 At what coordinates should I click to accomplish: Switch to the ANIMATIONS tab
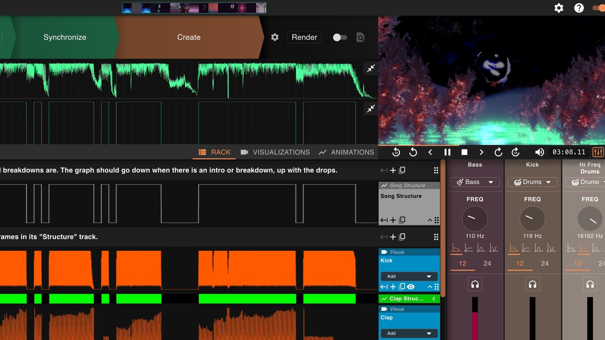pos(346,152)
